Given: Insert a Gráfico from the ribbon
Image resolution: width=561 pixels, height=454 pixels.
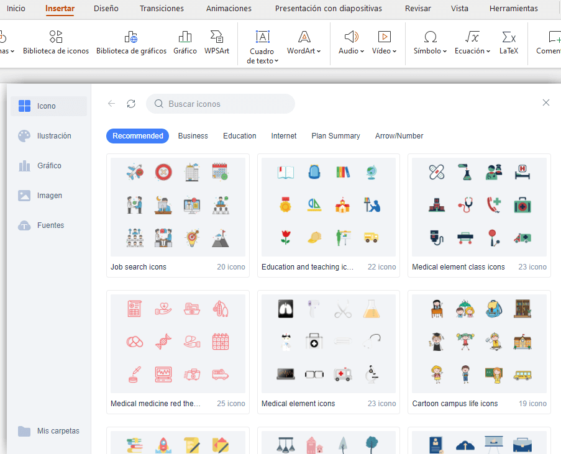Looking at the screenshot, I should click(185, 43).
